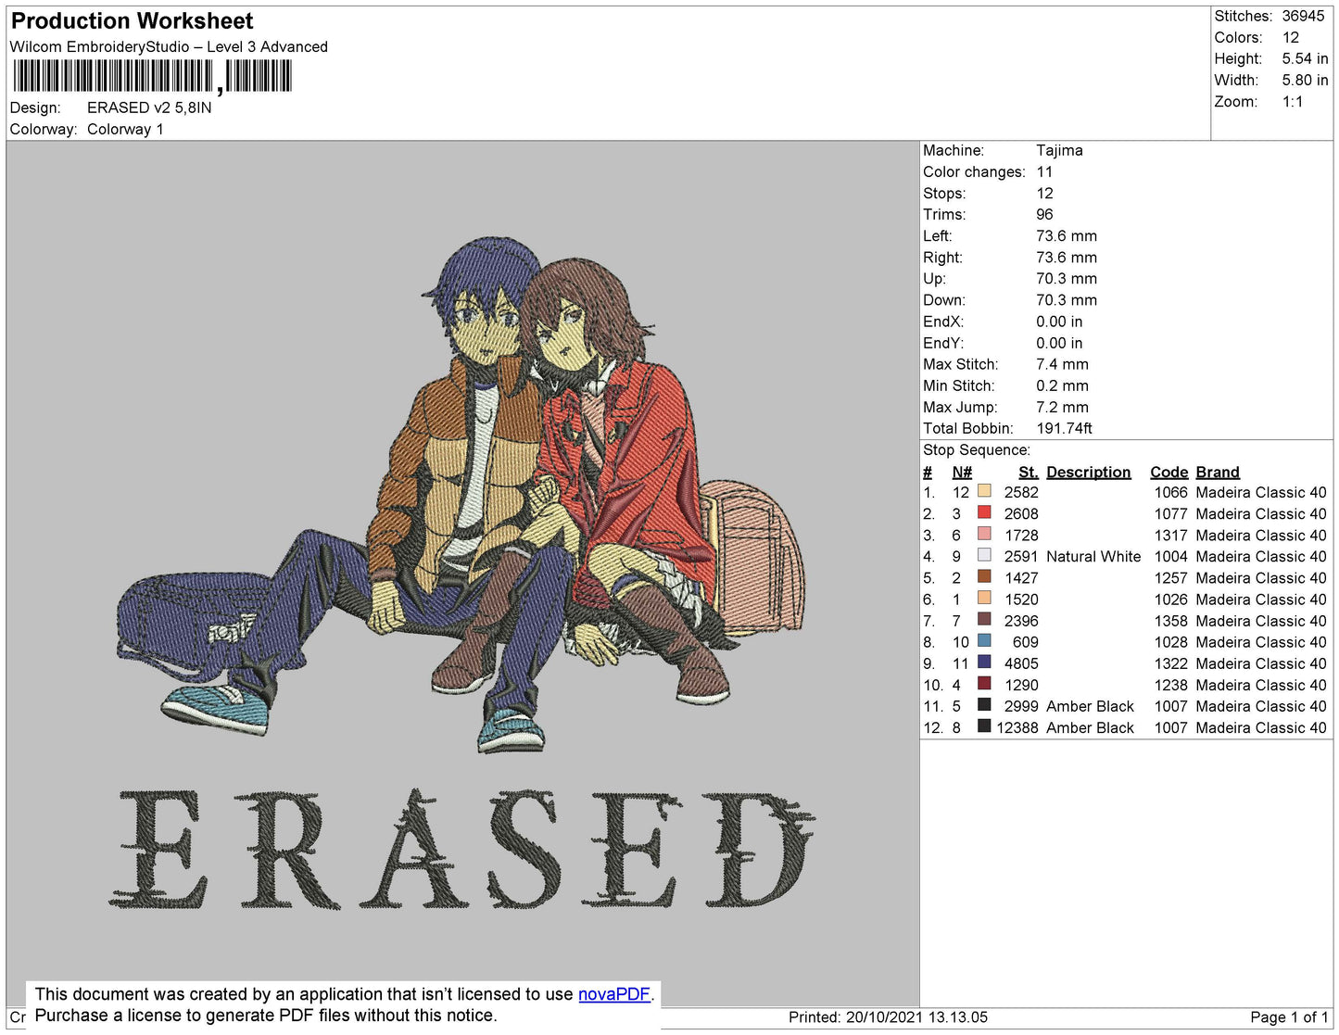Click the swatch for stop 7 (2396)
The height and width of the screenshot is (1035, 1339).
(984, 619)
